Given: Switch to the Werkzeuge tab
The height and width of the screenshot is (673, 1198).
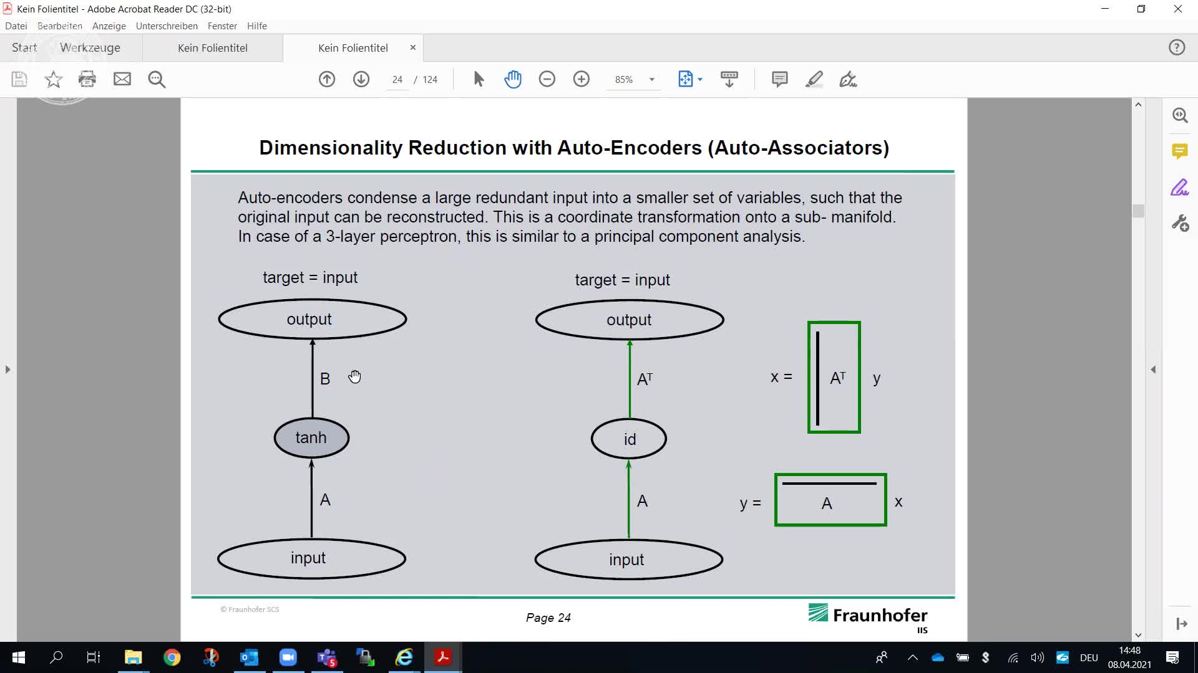Looking at the screenshot, I should pos(90,48).
